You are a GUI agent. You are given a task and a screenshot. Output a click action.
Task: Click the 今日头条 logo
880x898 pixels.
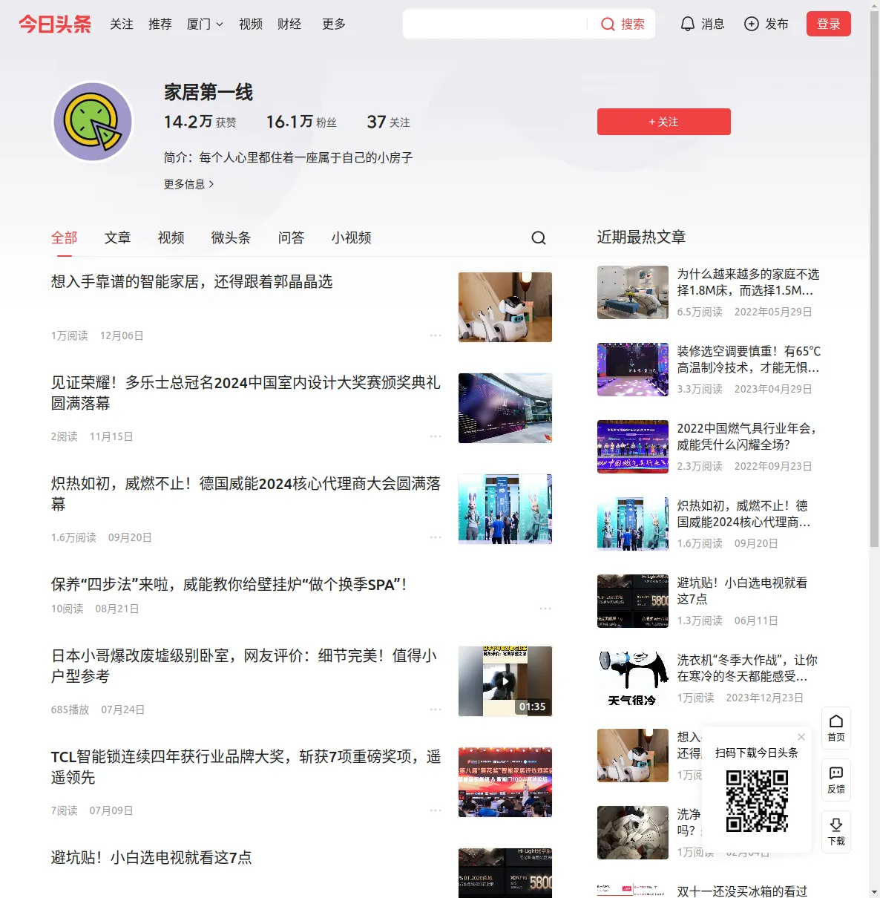coord(55,24)
